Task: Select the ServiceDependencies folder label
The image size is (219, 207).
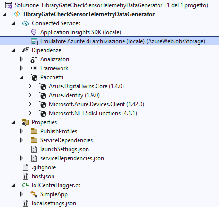Action: 66,140
